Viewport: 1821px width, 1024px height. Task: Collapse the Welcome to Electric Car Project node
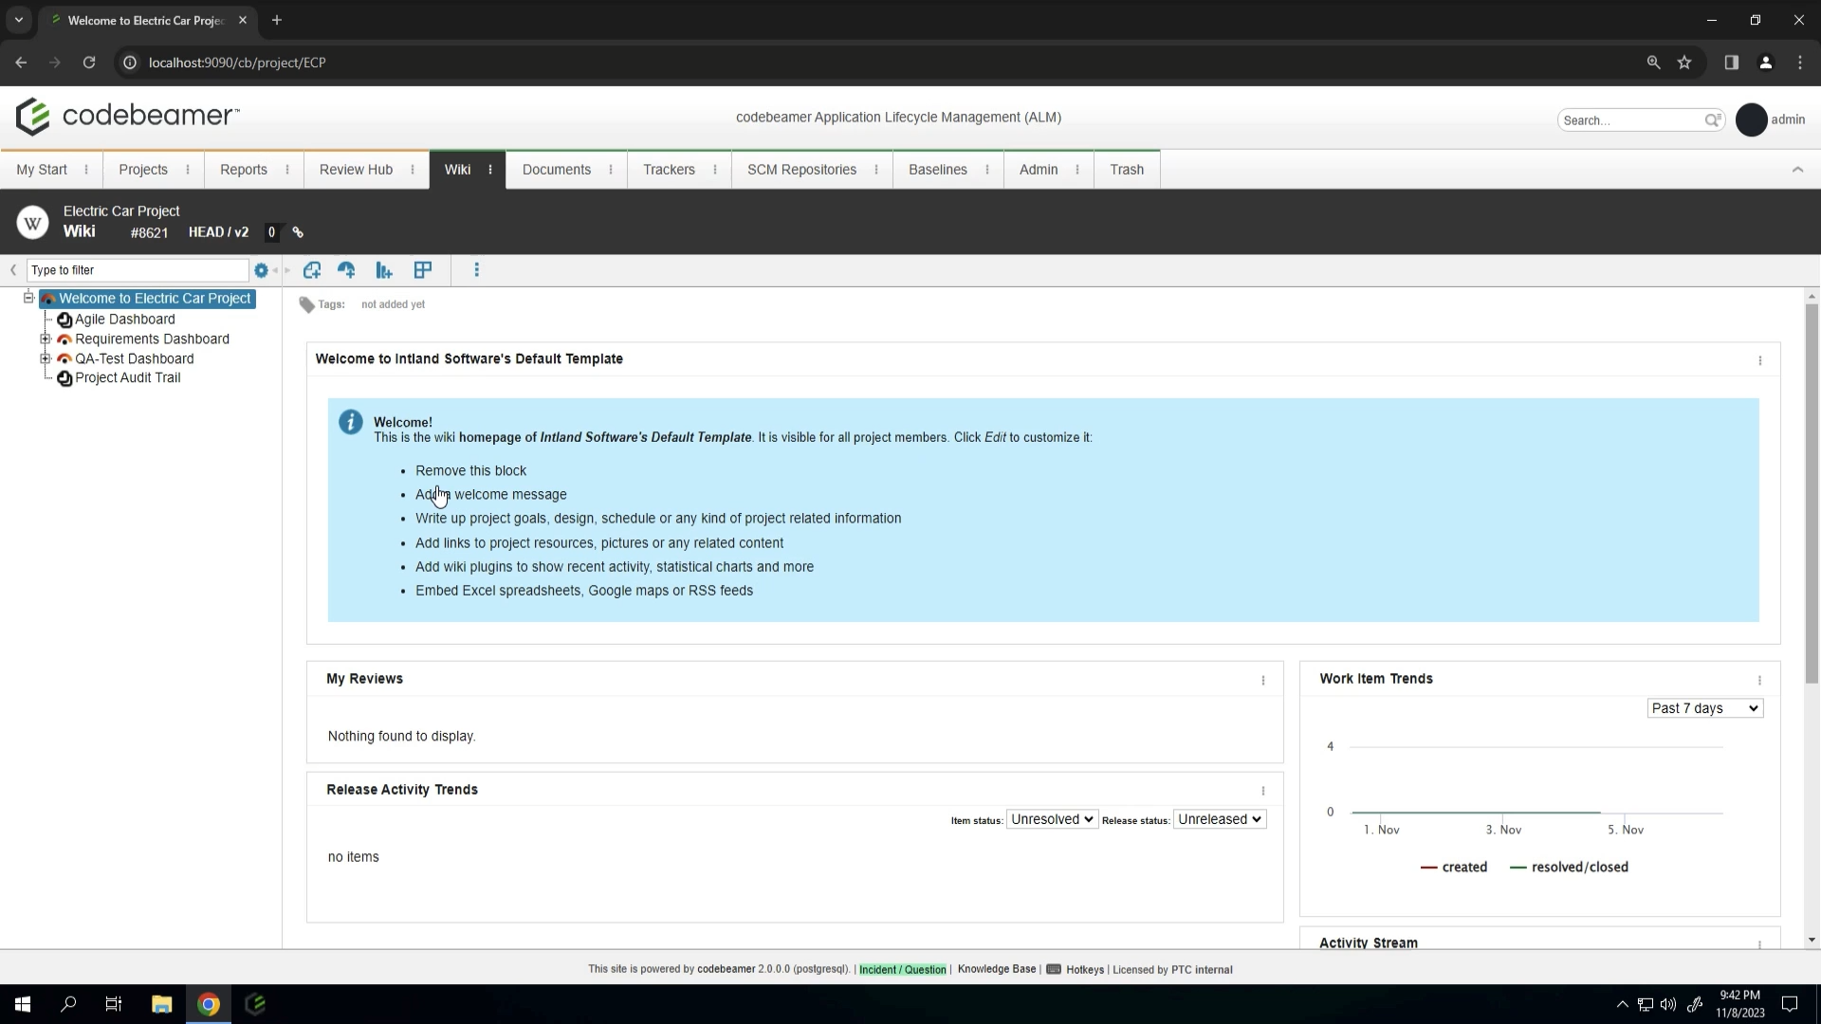28,298
